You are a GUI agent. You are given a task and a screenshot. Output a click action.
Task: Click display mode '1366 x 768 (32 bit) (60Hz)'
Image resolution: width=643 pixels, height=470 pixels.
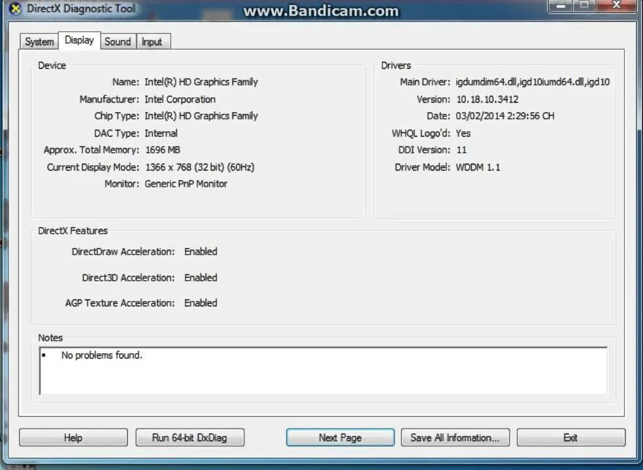[x=200, y=167]
